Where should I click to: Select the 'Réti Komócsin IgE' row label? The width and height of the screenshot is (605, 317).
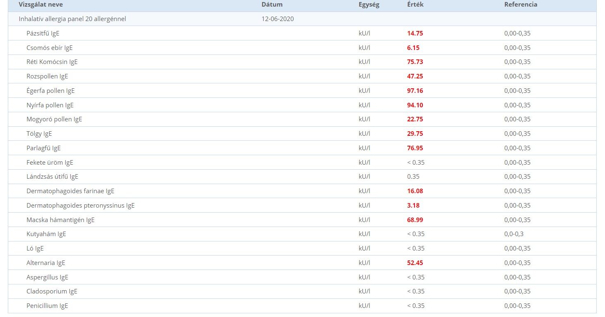(52, 62)
